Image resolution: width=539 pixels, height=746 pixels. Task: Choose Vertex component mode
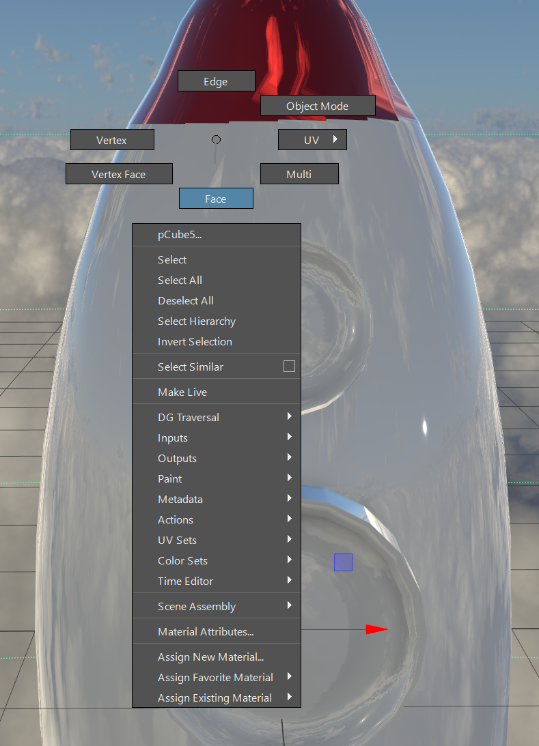pos(112,140)
